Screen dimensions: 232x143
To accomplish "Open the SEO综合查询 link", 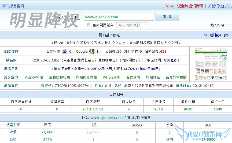I will 13,6.
